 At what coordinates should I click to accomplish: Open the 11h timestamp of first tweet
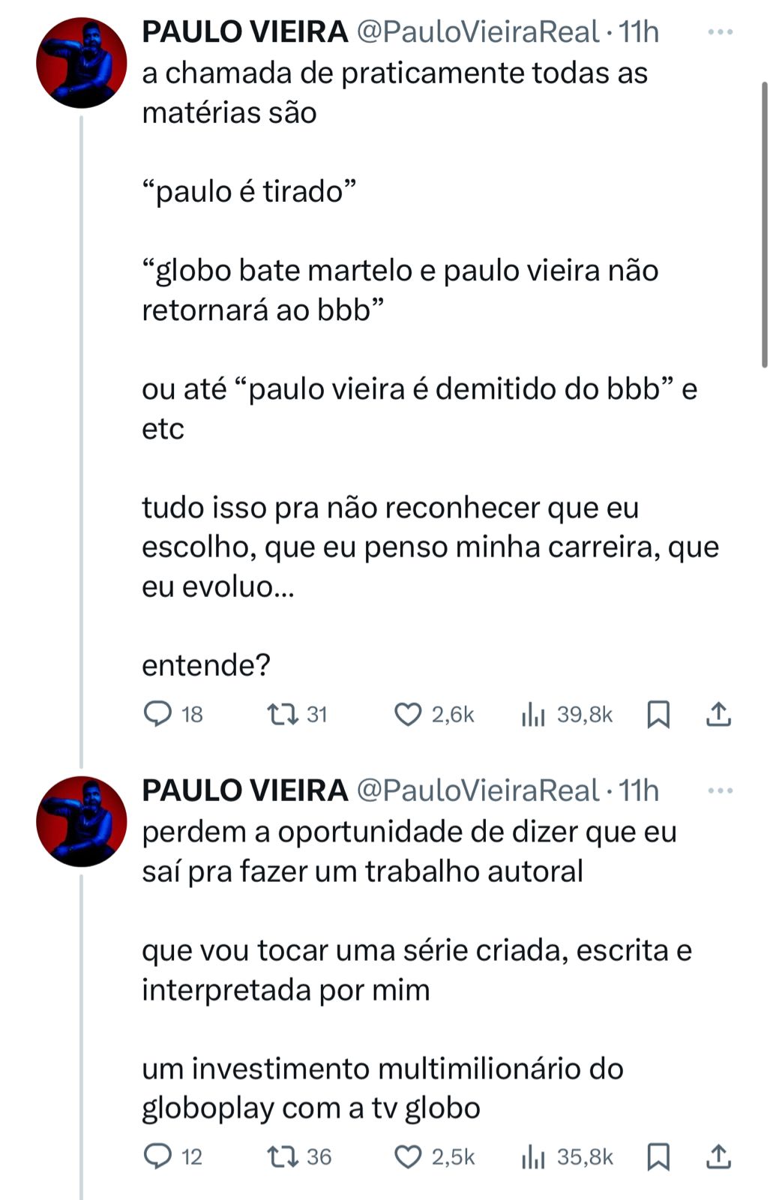point(639,32)
